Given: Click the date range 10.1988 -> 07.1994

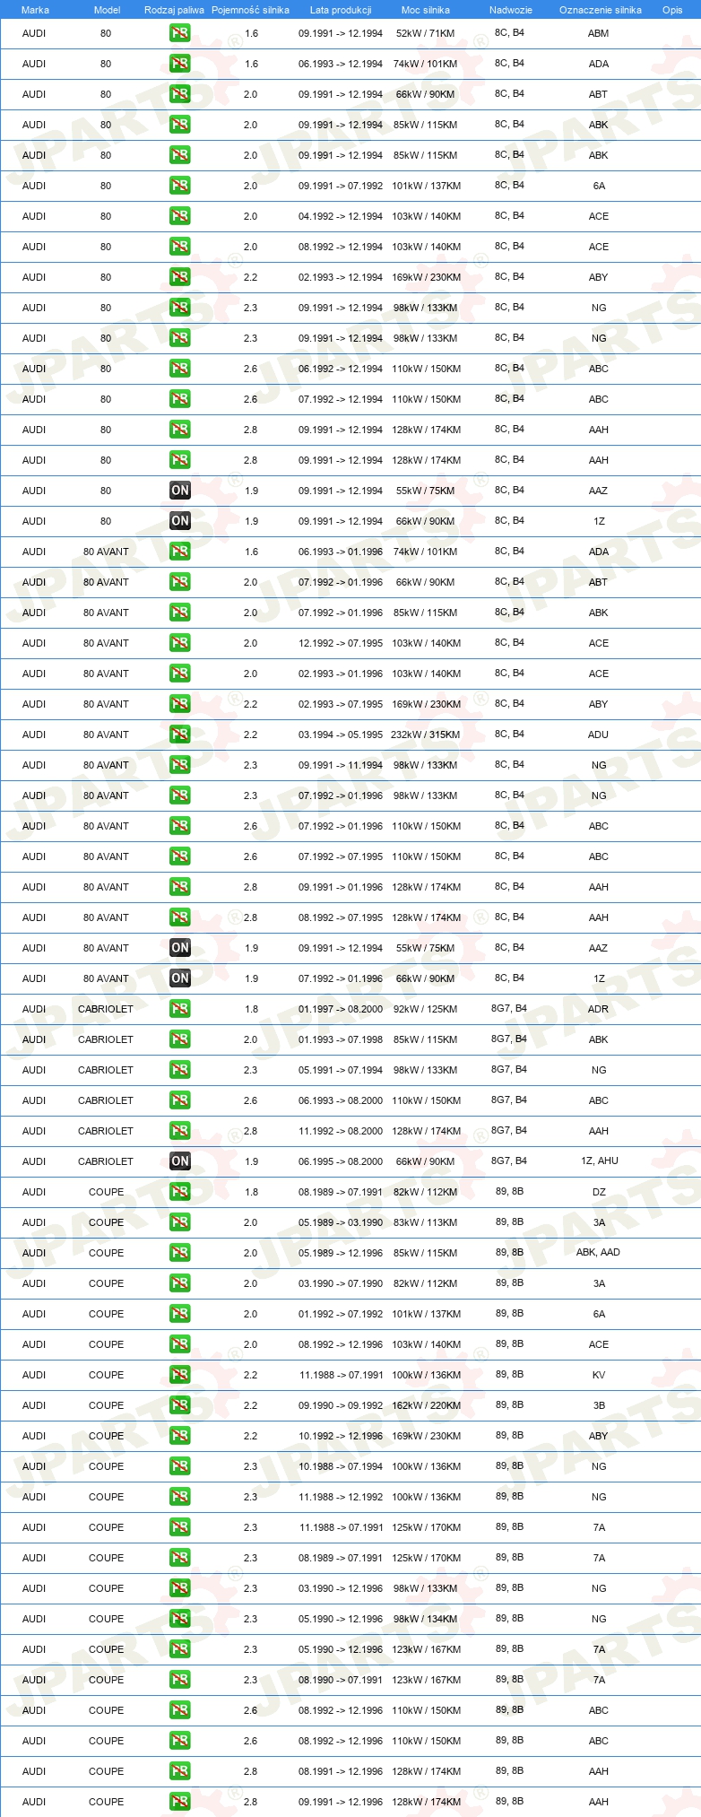Looking at the screenshot, I should click(x=341, y=1466).
